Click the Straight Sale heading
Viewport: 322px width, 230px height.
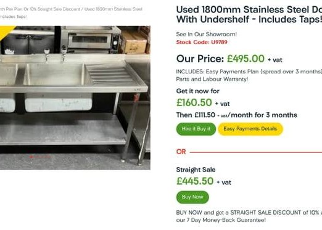click(196, 170)
